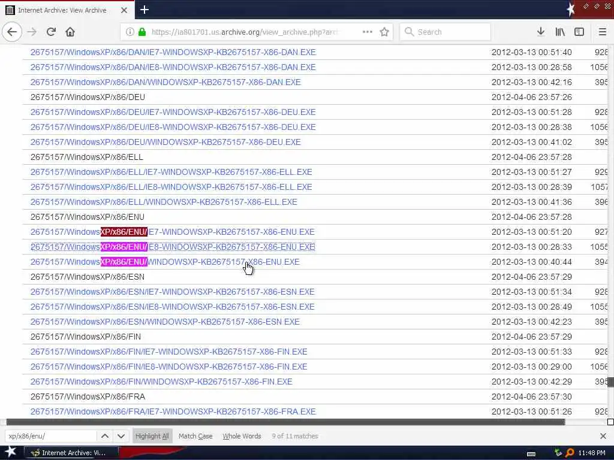Click the green secure connection padlock
Viewport: 614px width, 460px height.
142,32
